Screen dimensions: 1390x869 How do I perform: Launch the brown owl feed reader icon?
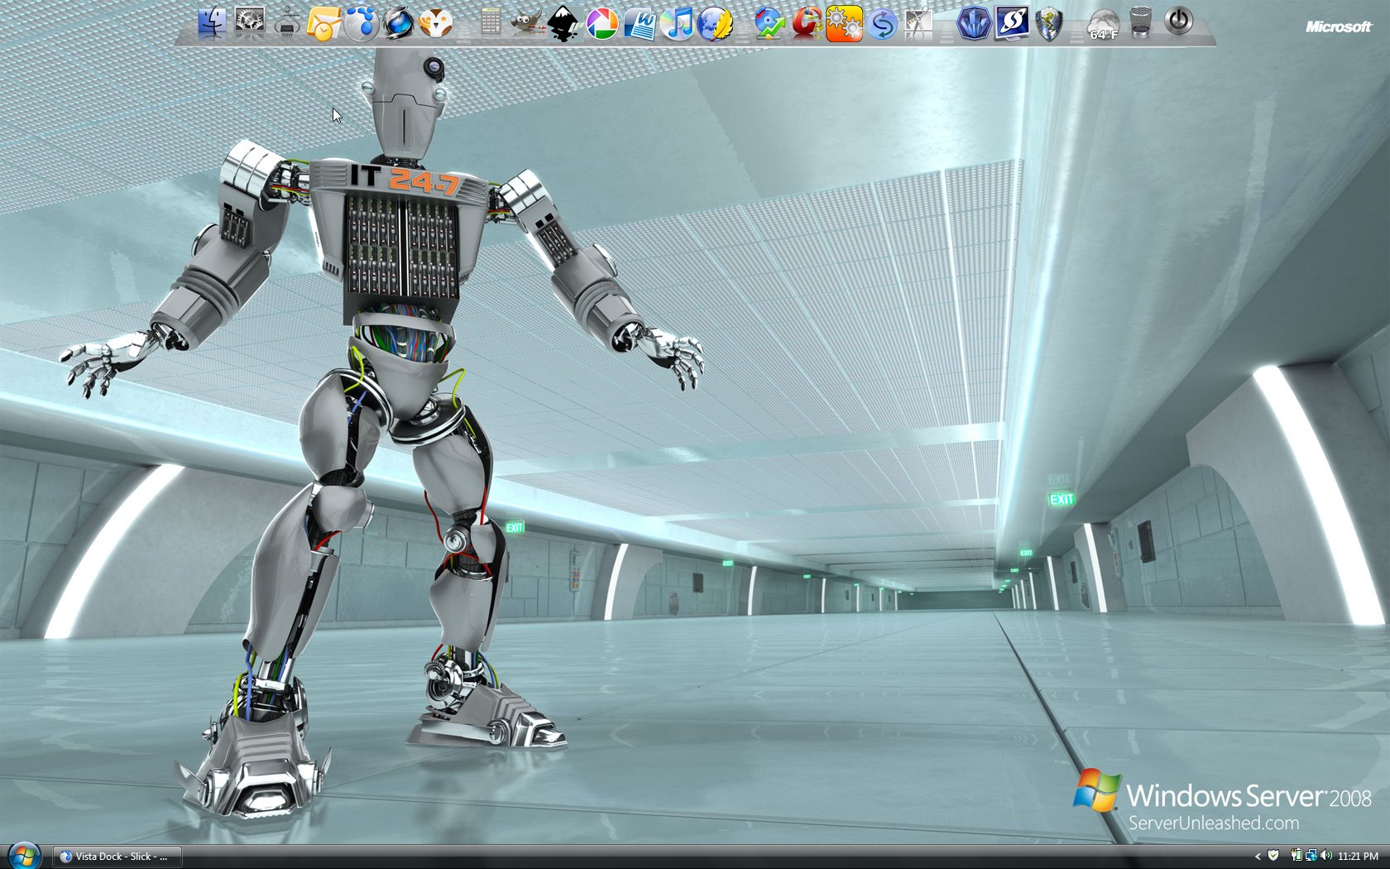435,23
